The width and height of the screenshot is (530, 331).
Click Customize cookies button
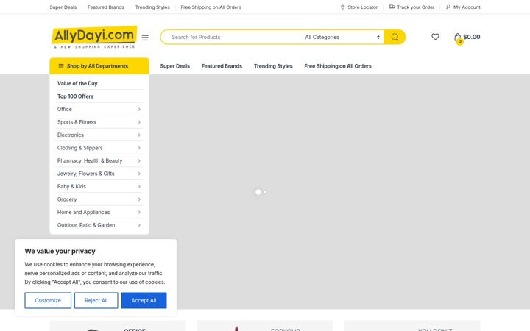(x=48, y=300)
